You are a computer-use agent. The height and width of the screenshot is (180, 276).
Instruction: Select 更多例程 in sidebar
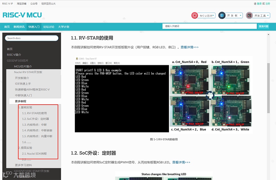(21, 101)
